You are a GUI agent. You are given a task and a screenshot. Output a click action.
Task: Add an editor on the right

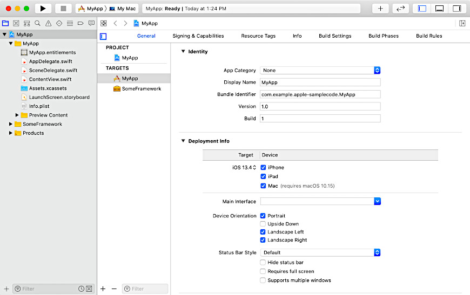click(462, 23)
